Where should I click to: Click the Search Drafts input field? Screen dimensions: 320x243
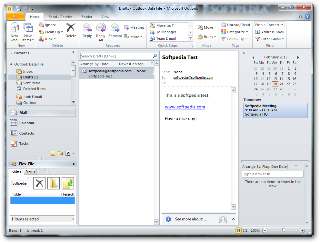[116, 56]
